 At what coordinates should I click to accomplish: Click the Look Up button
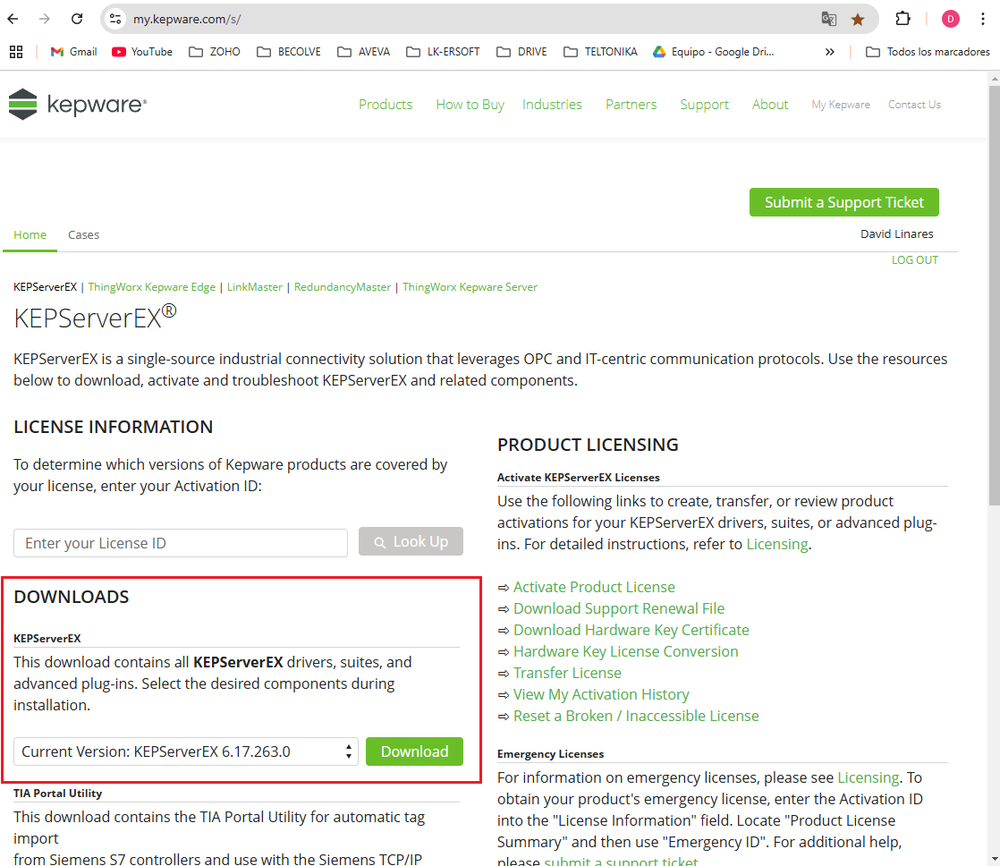pos(411,541)
